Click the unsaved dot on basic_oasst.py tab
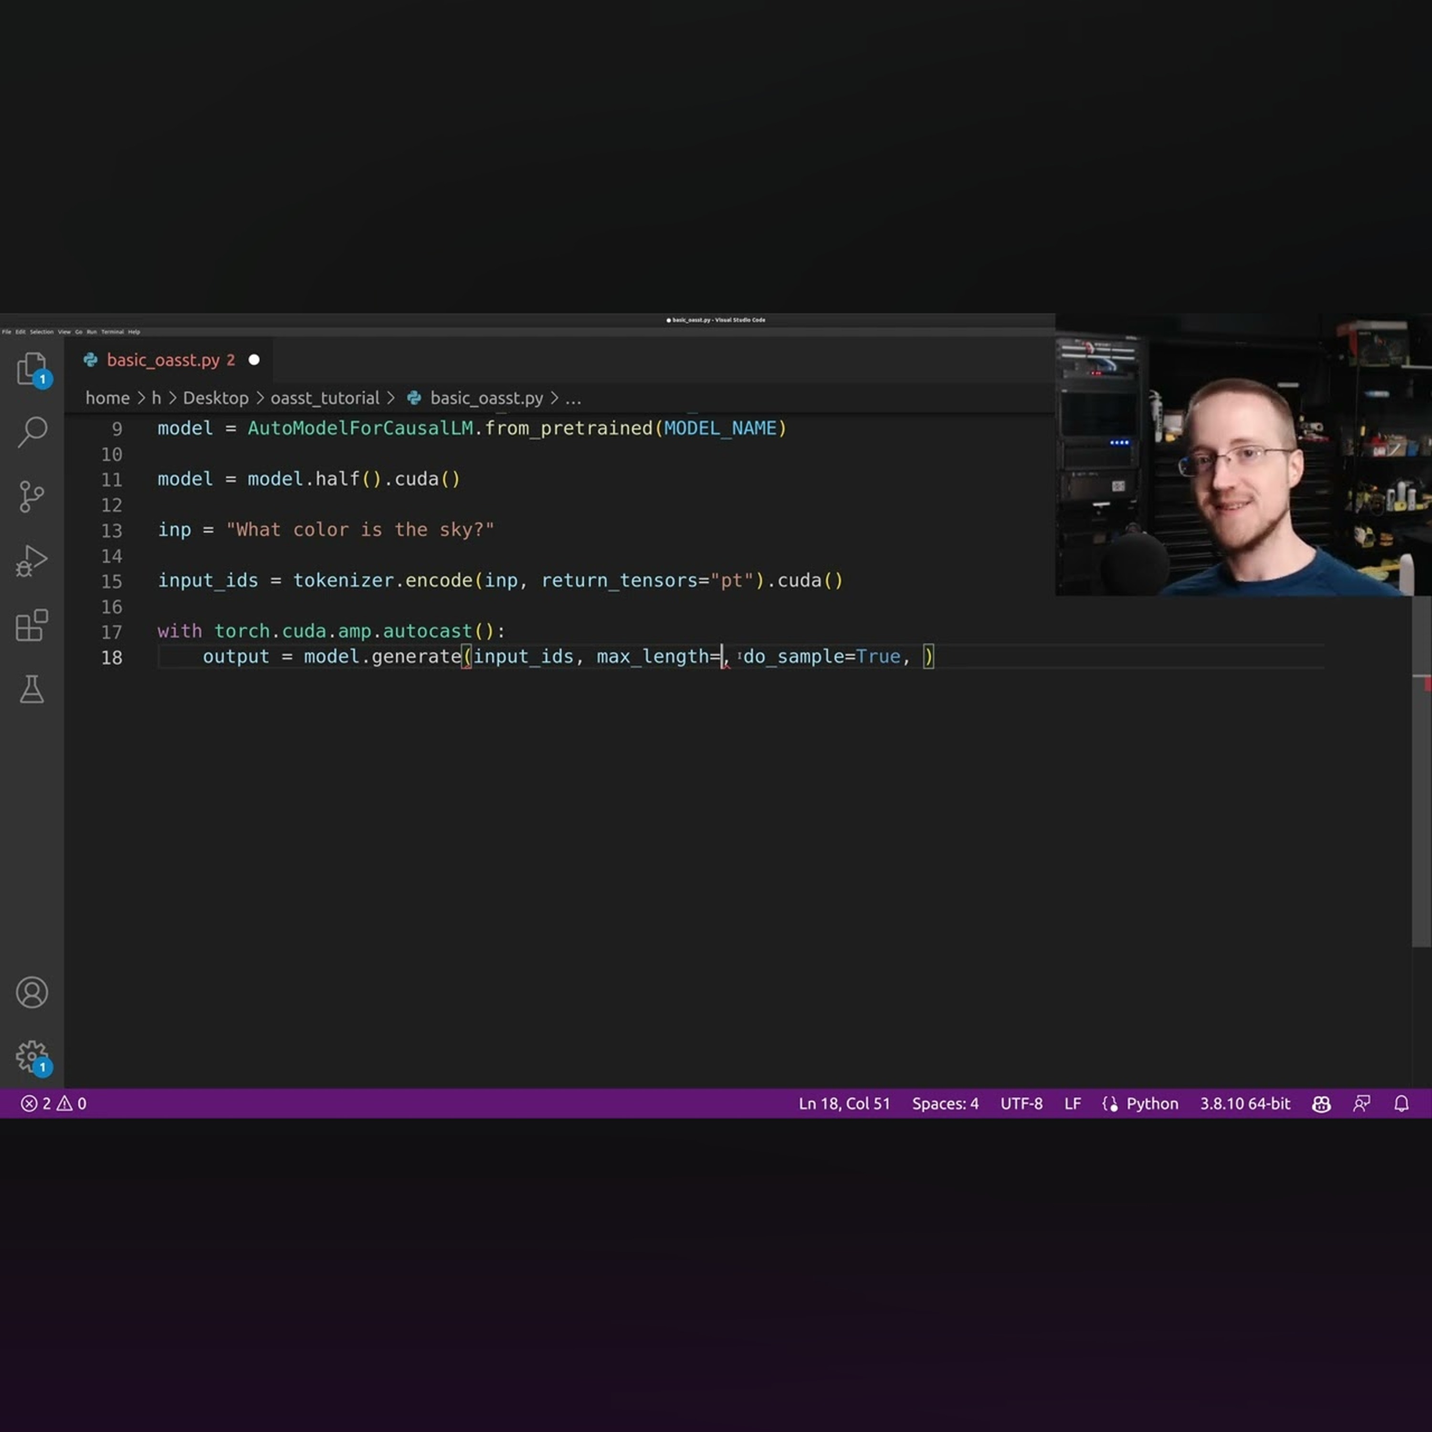The height and width of the screenshot is (1432, 1432). [x=254, y=359]
